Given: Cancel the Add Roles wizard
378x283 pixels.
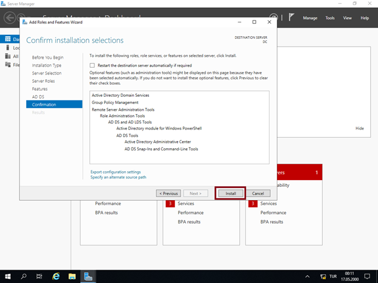Looking at the screenshot, I should (x=258, y=194).
